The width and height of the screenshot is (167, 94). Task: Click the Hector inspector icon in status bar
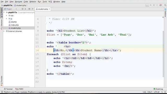pyautogui.click(x=165, y=92)
